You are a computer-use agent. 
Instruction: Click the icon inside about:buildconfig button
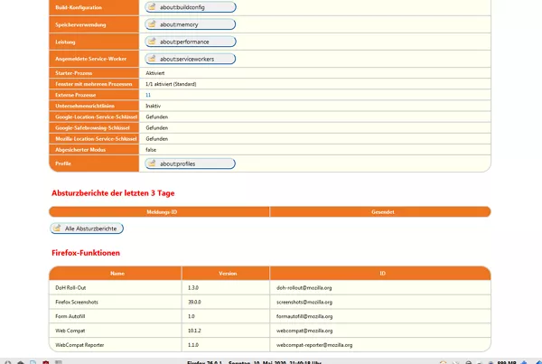point(152,6)
